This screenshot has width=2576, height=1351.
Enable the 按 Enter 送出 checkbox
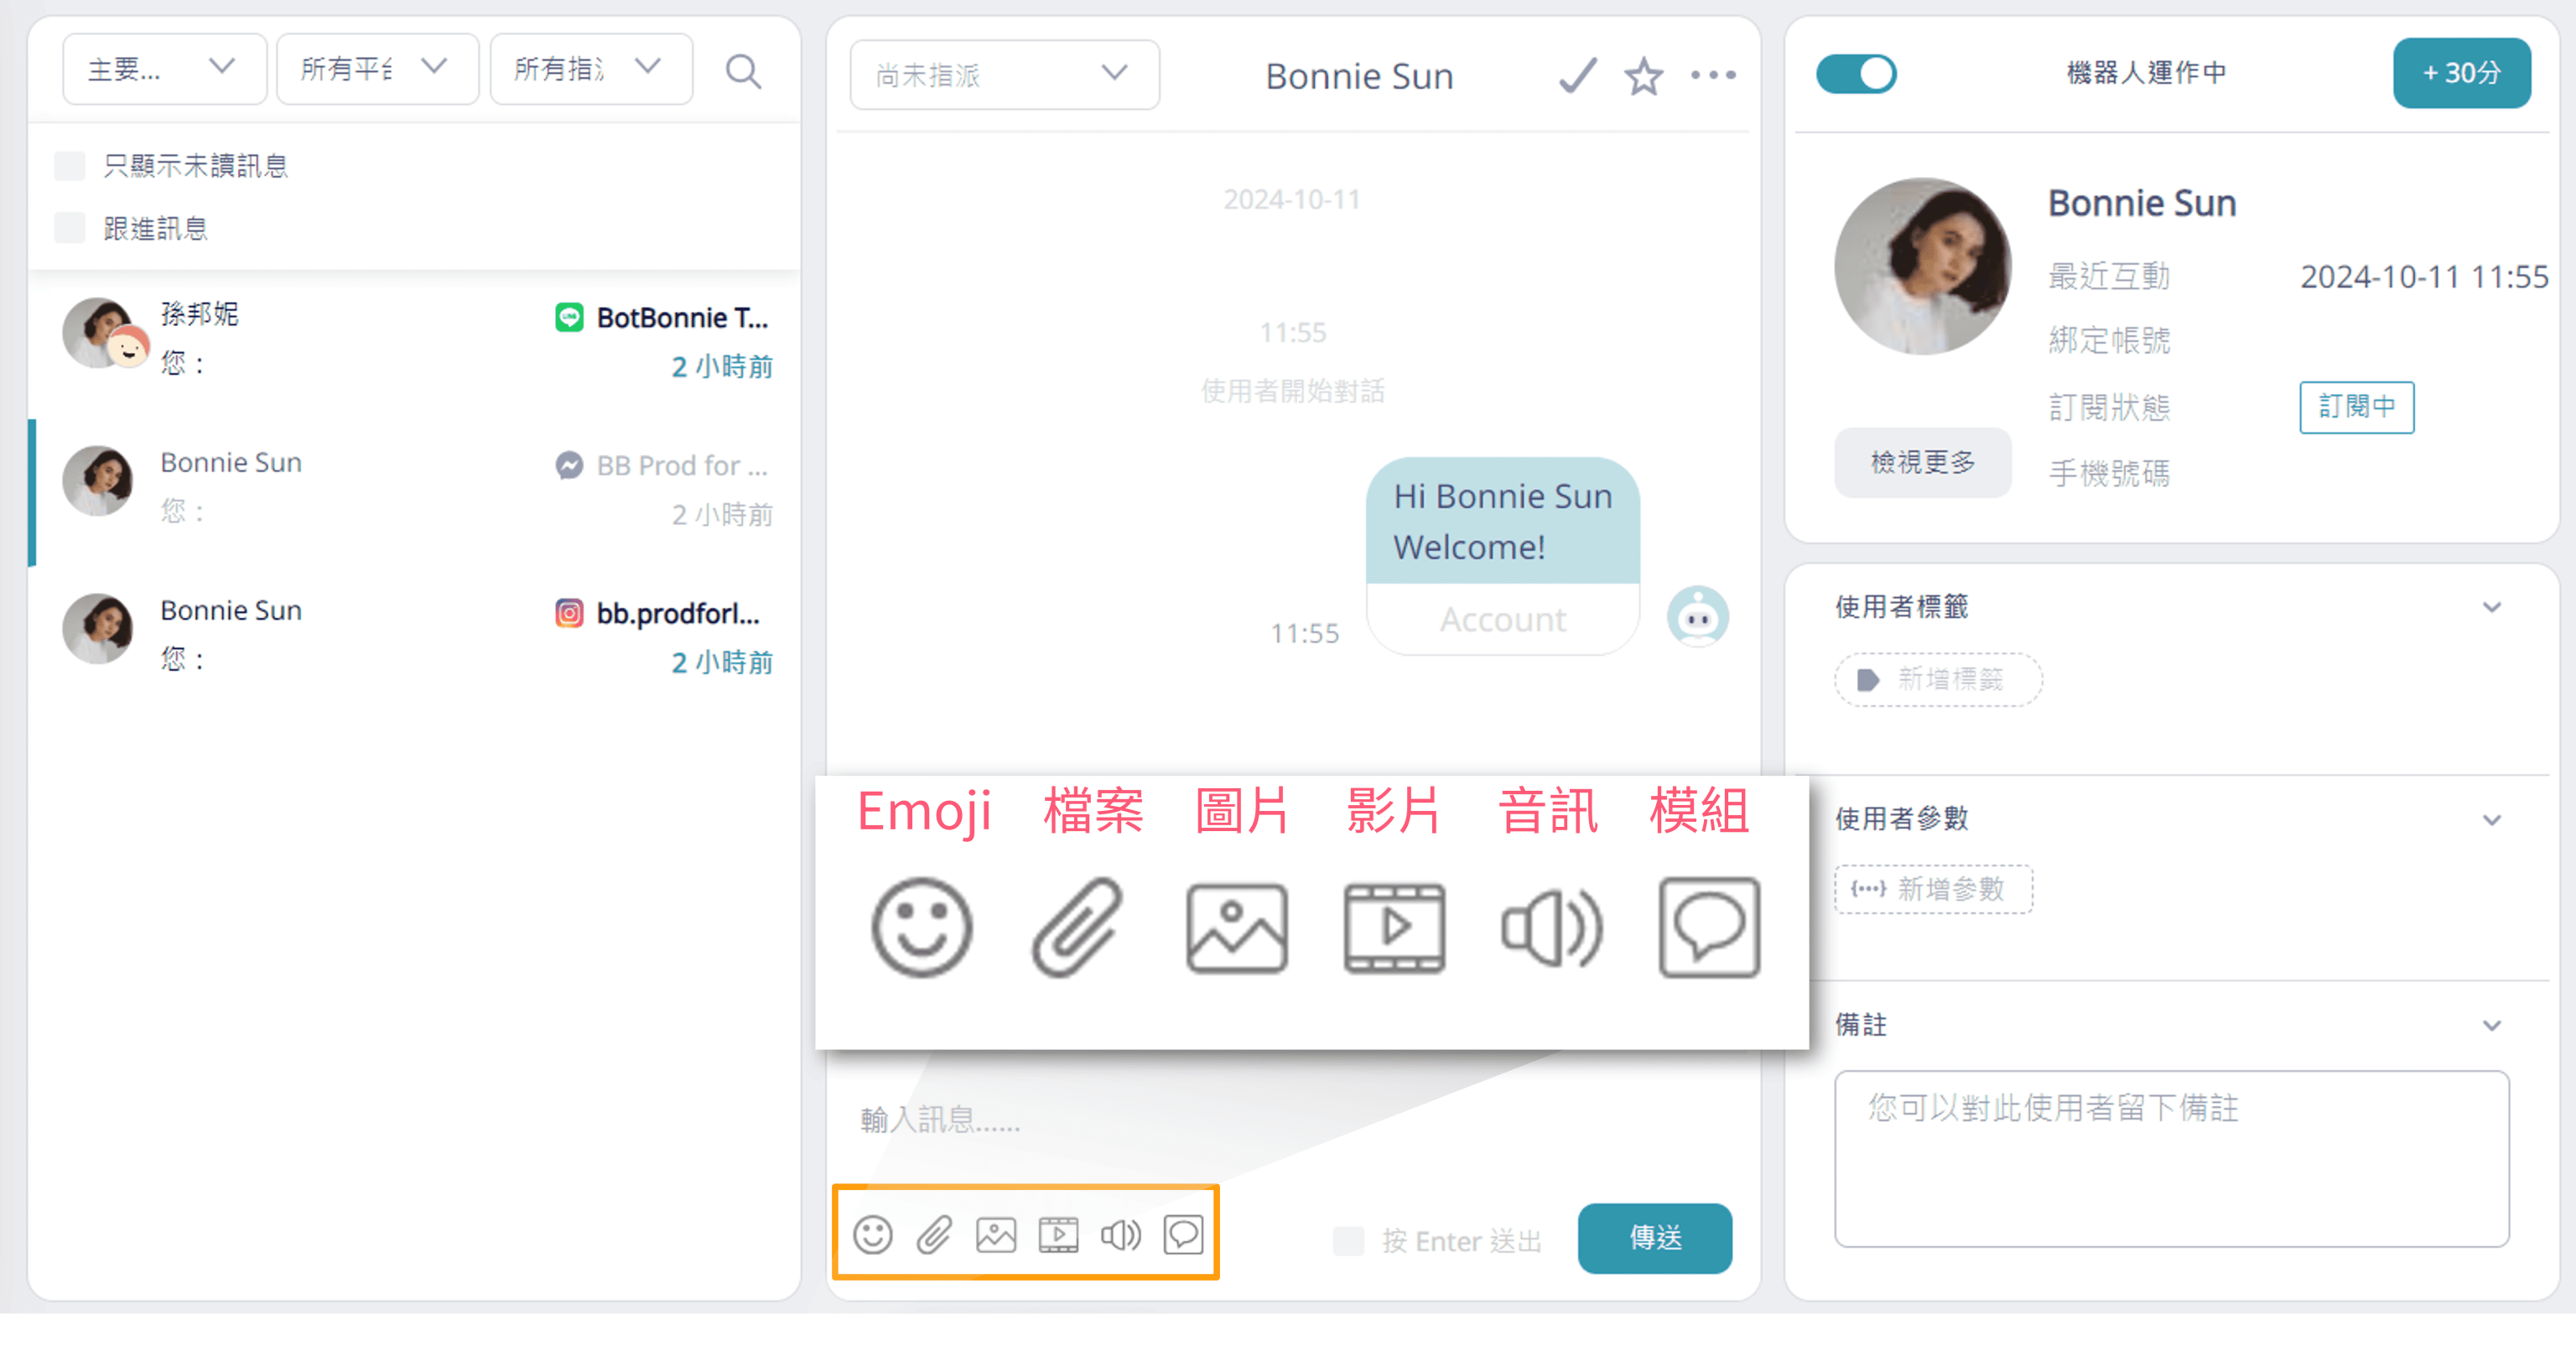pos(1348,1241)
